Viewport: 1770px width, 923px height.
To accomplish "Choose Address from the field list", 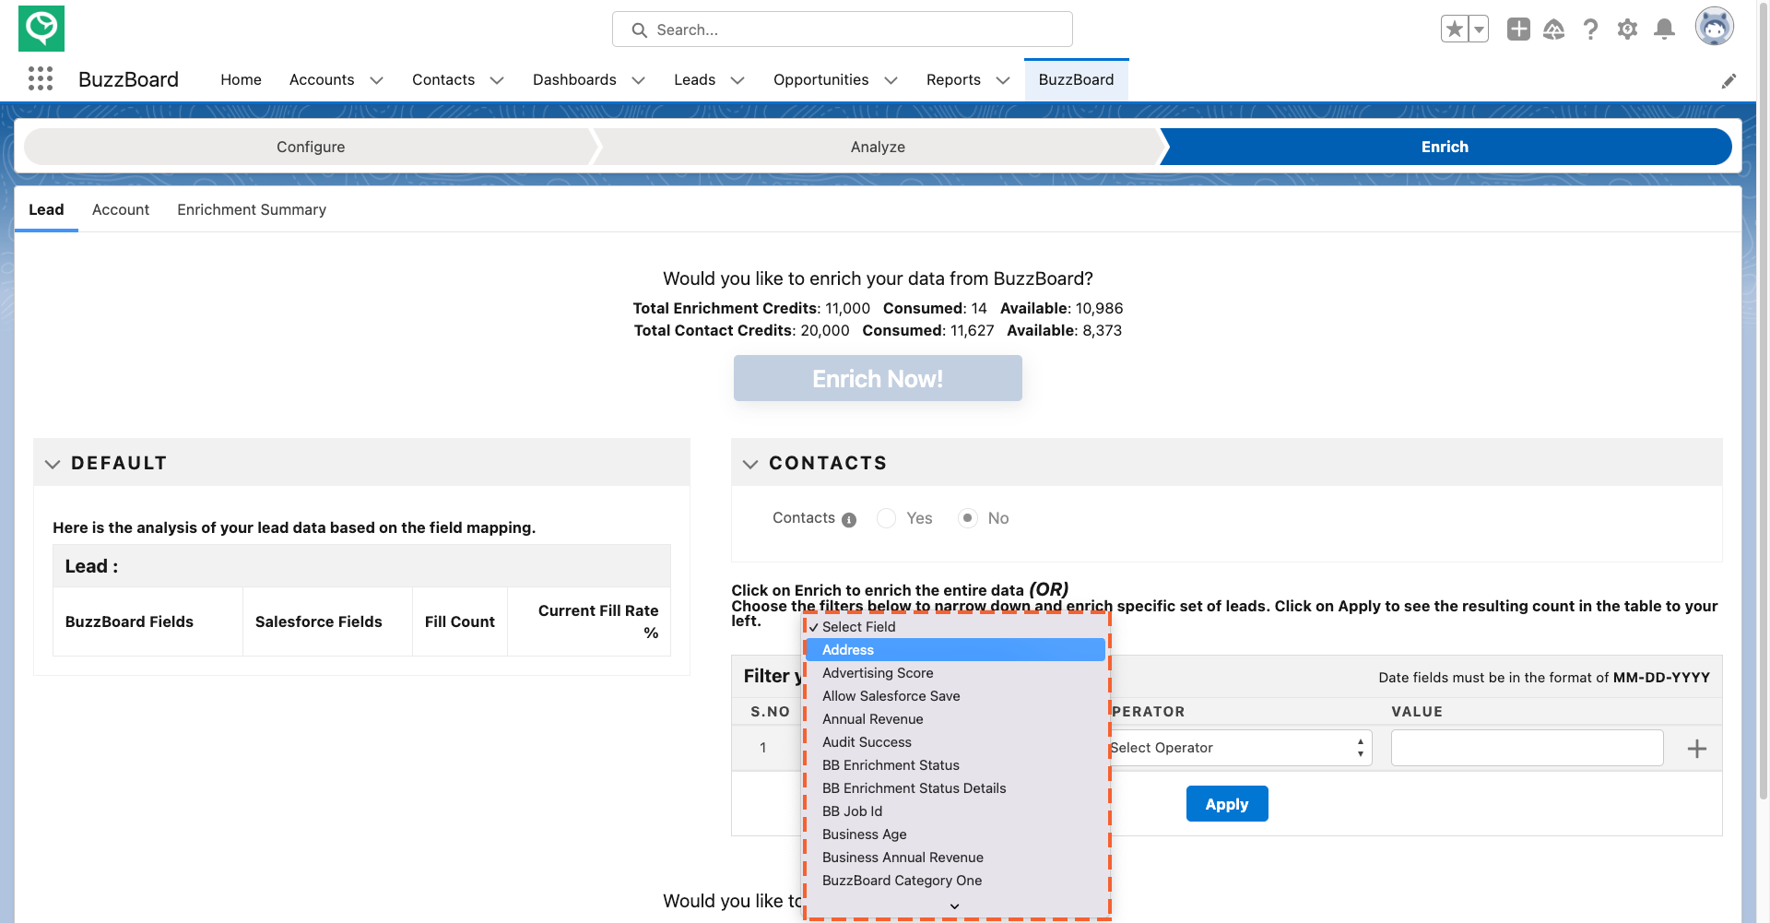I will [955, 649].
